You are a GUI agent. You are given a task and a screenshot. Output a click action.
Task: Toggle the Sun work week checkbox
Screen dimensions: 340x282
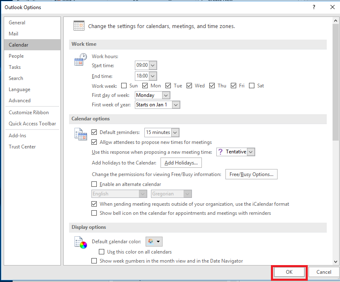pyautogui.click(x=124, y=86)
